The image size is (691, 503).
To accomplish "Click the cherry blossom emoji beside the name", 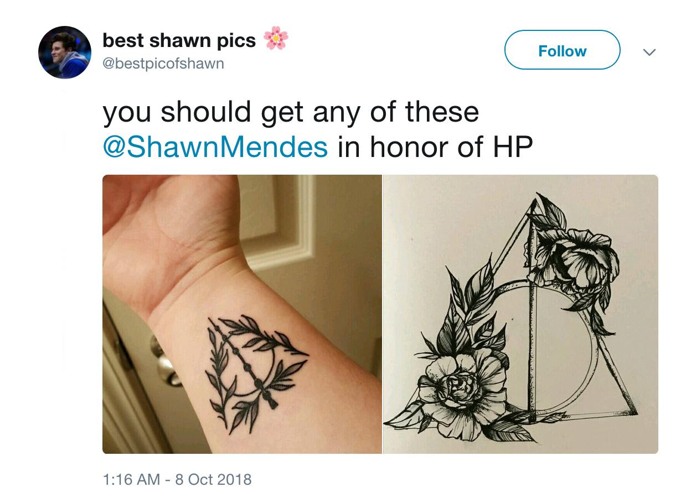I will coord(275,39).
